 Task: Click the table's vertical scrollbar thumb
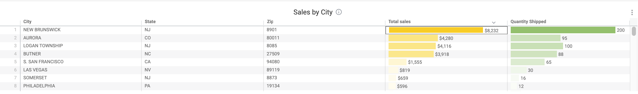[x=634, y=31]
